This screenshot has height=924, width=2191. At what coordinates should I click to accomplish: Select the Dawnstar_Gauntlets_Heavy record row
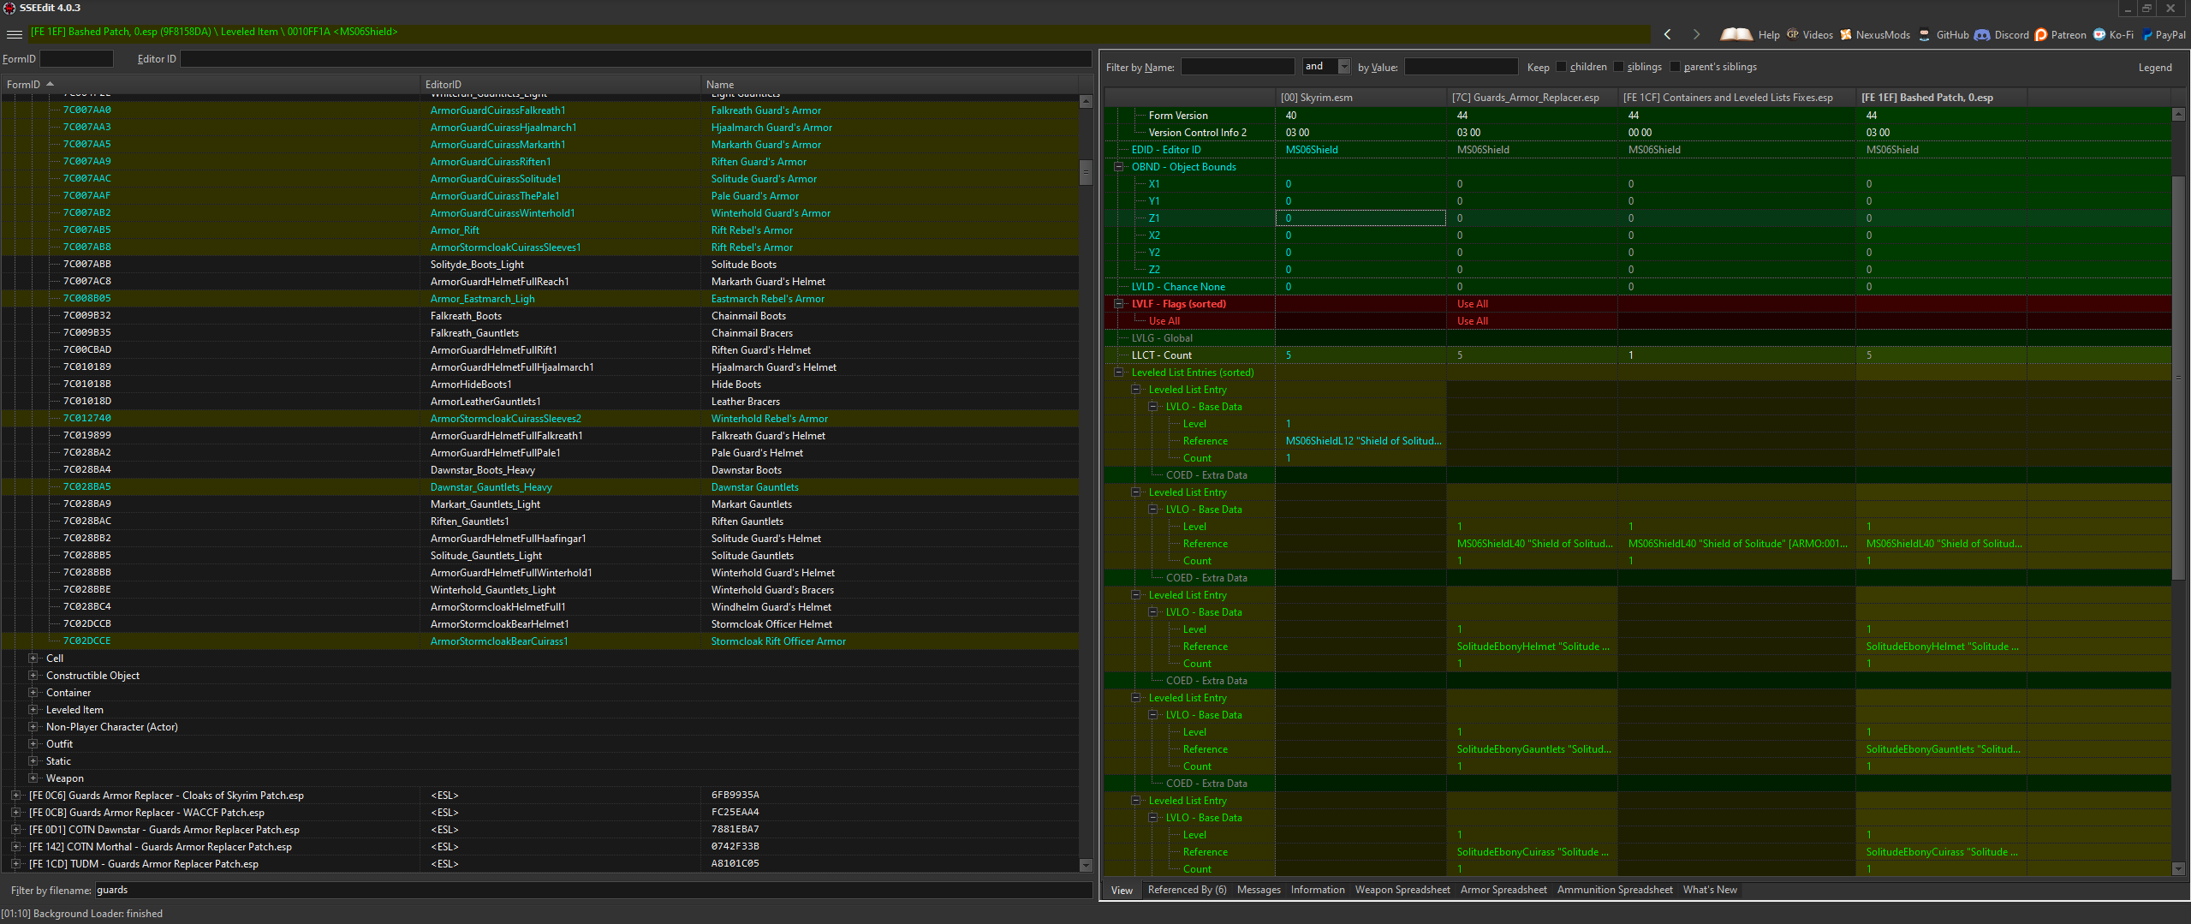tap(539, 487)
